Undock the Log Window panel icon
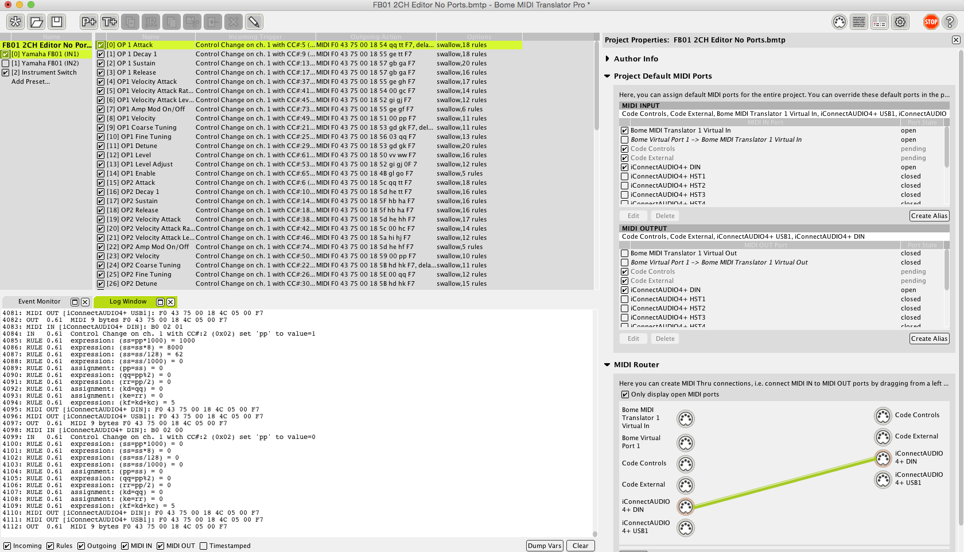 pyautogui.click(x=161, y=302)
